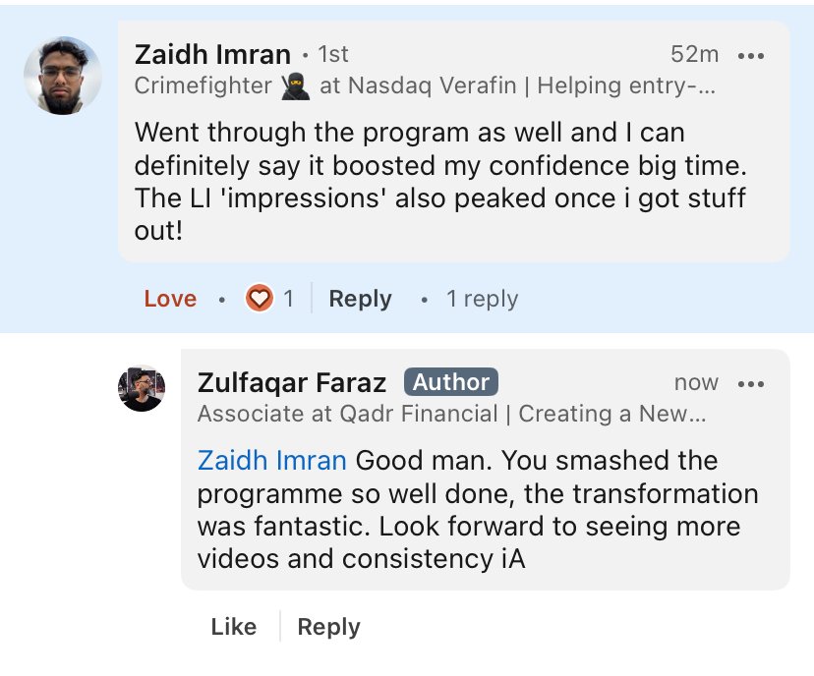Toggle Like on the author's reply

(234, 627)
